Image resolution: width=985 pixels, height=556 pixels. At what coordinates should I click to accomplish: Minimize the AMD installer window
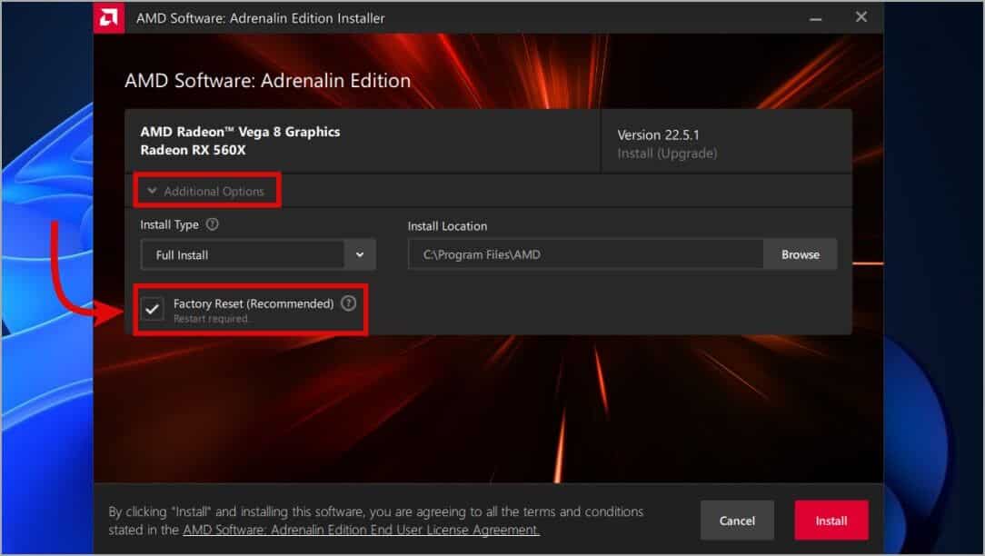(x=815, y=18)
